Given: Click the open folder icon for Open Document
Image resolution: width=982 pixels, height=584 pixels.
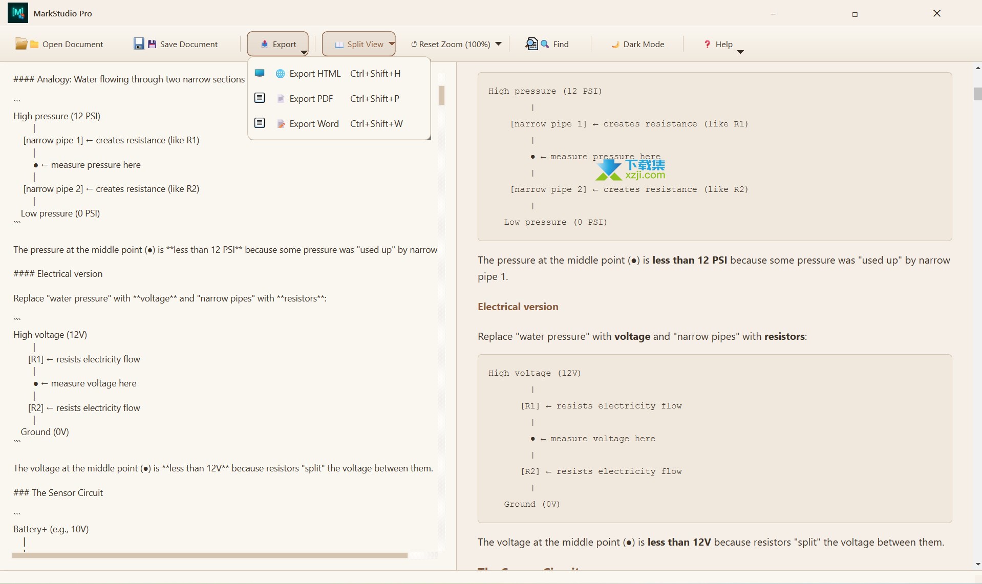Looking at the screenshot, I should 22,44.
